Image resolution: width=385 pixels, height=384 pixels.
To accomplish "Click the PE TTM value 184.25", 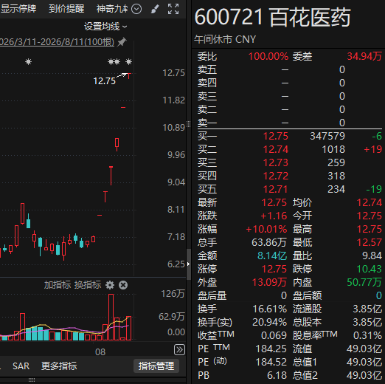I will pyautogui.click(x=271, y=349).
